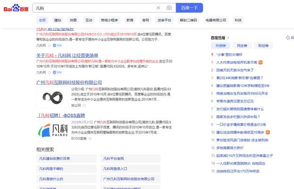Open hot topic 人大代表谈电视开机率不高

tap(236, 62)
